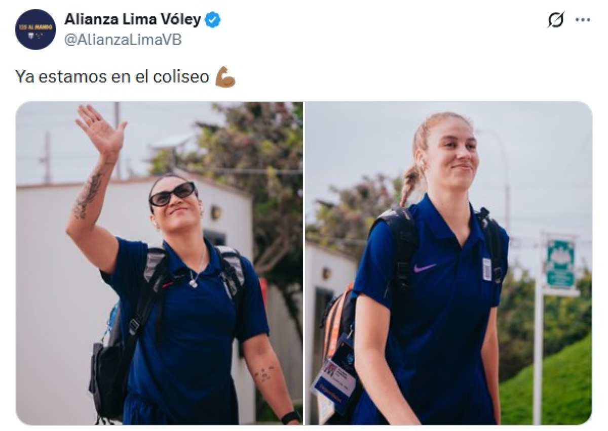The image size is (608, 431).
Task: Open the three-dot More options menu
Action: (x=583, y=20)
